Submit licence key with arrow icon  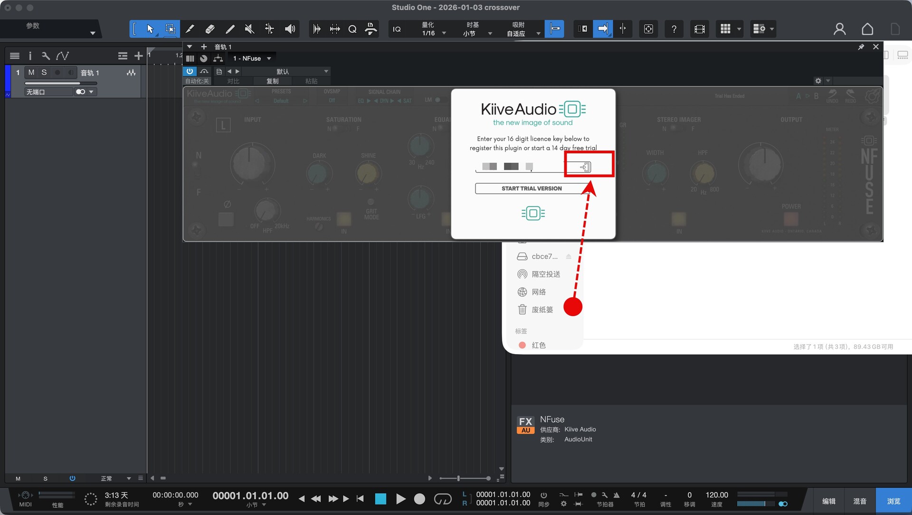(x=585, y=167)
